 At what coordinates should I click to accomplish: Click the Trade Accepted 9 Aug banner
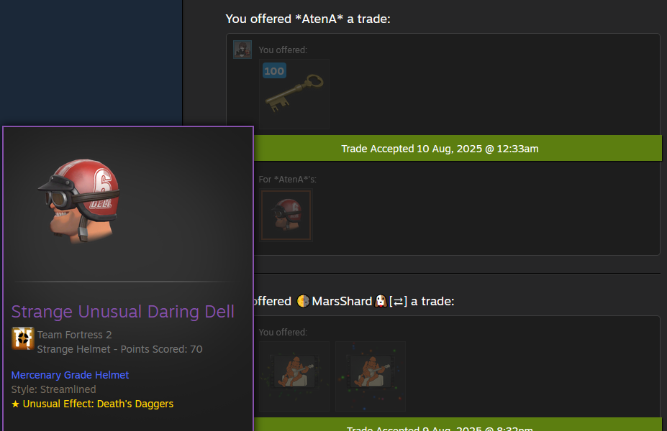tap(458, 425)
